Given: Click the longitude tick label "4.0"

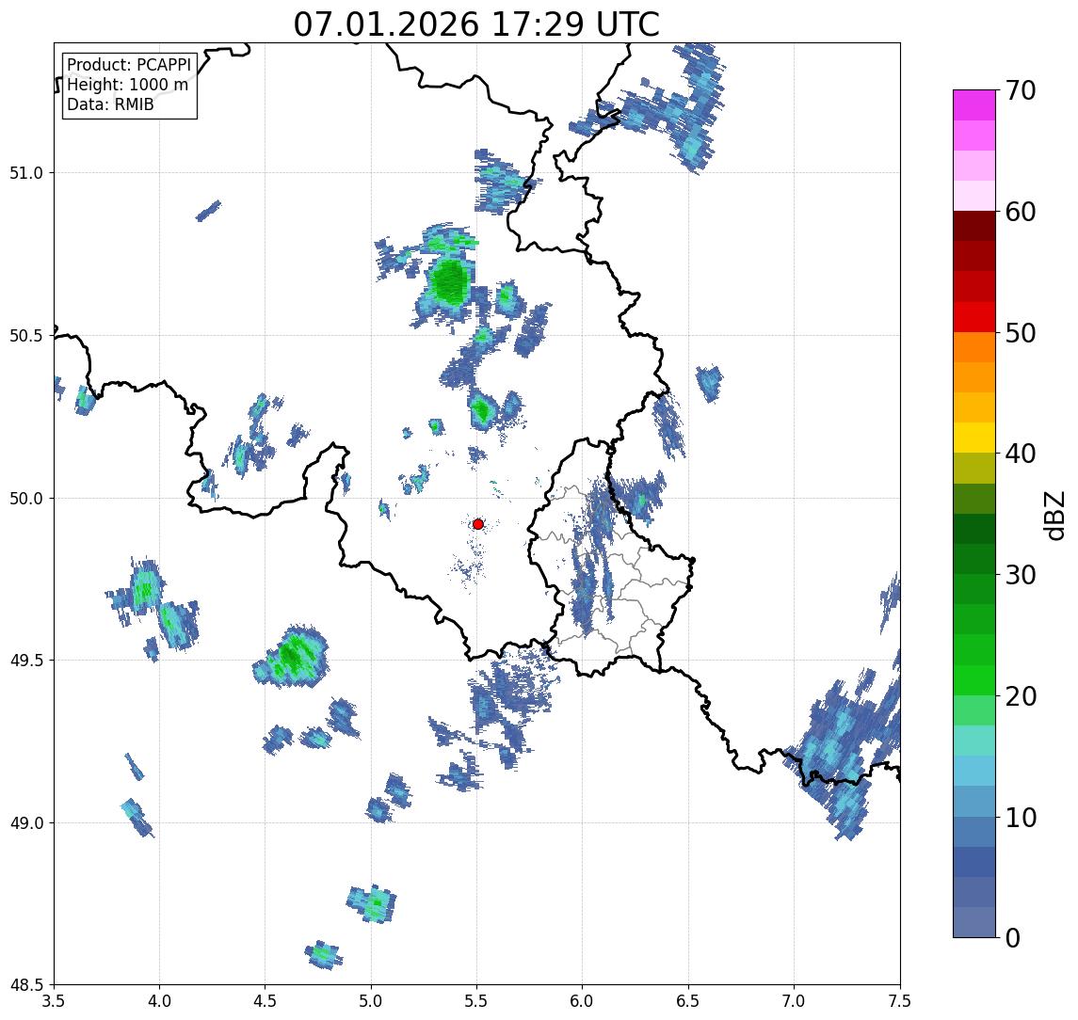Looking at the screenshot, I should (x=159, y=1000).
